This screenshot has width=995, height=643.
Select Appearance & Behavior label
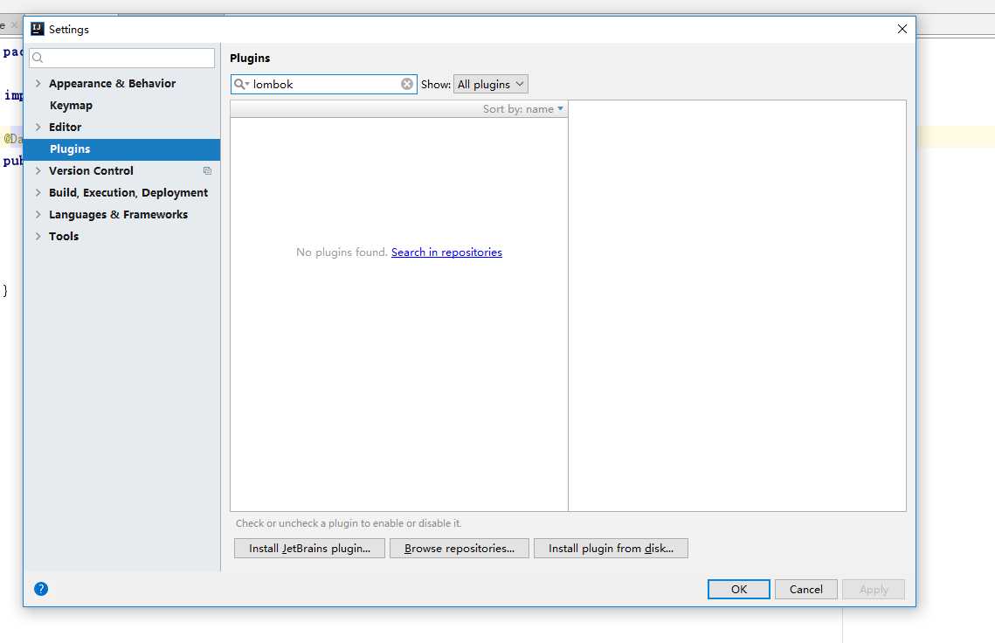point(113,83)
